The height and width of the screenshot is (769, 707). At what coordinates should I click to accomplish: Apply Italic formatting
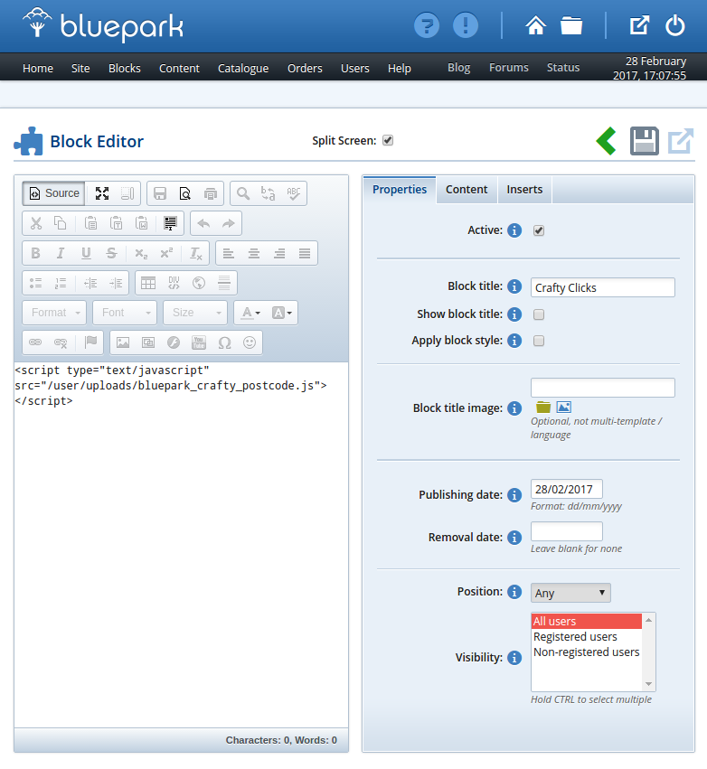[x=61, y=253]
